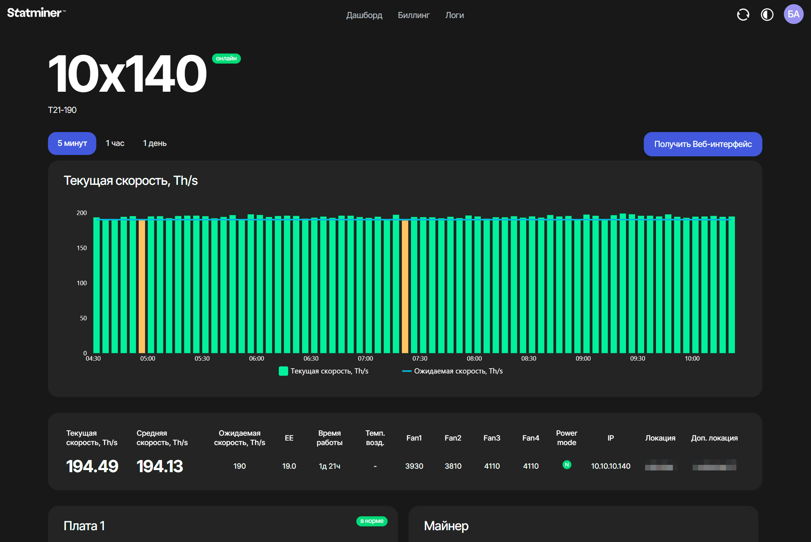Image resolution: width=811 pixels, height=542 pixels.
Task: Click the Темп. возд. column header
Action: pyautogui.click(x=375, y=438)
